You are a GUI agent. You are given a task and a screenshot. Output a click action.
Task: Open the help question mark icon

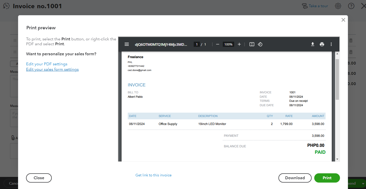(x=351, y=6)
